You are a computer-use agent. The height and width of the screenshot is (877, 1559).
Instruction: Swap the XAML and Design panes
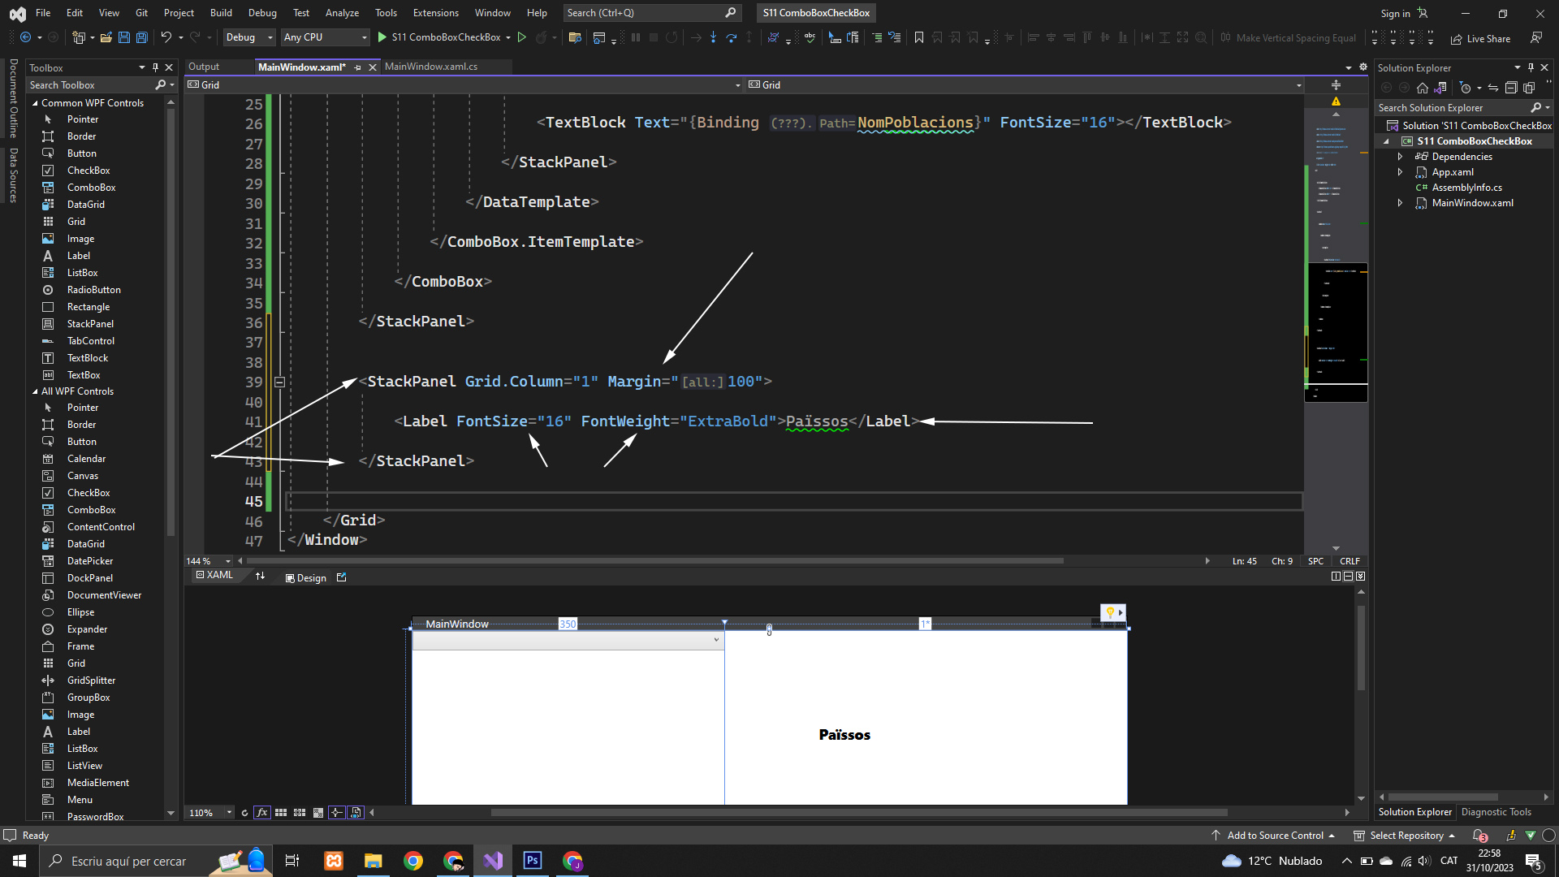pos(261,577)
